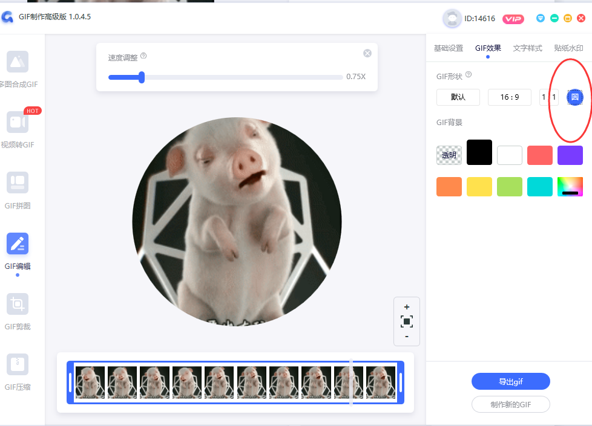This screenshot has height=426, width=592.
Task: Click the speed adjustment slider handle
Action: (142, 77)
